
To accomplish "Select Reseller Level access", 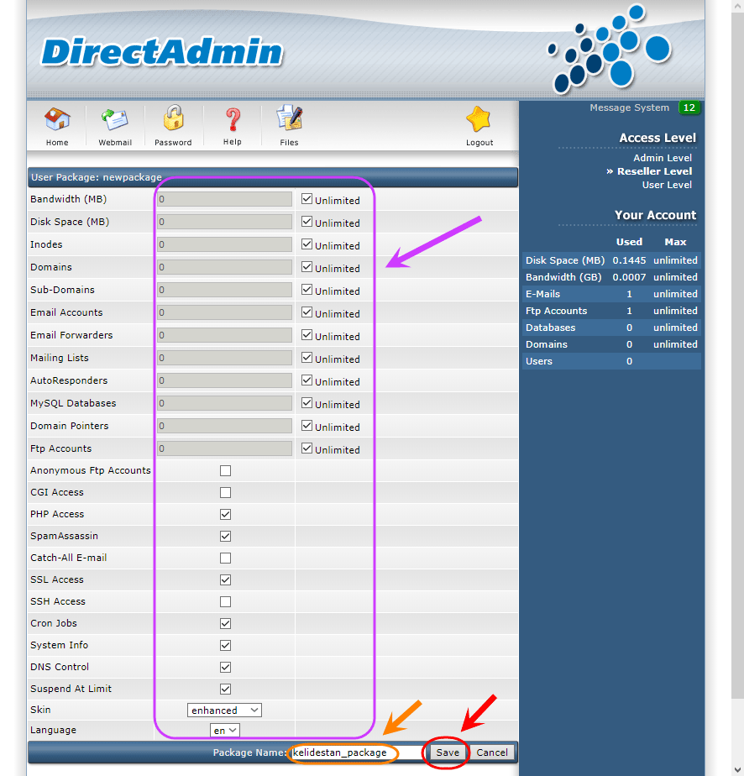I will [654, 171].
